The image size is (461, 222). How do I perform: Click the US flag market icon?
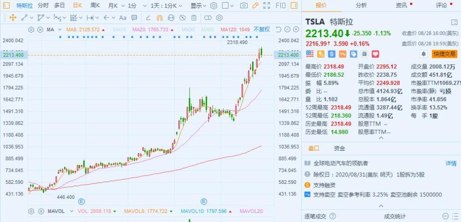click(310, 54)
